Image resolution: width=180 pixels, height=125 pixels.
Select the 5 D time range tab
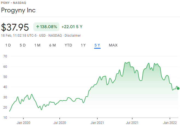pos(23,45)
